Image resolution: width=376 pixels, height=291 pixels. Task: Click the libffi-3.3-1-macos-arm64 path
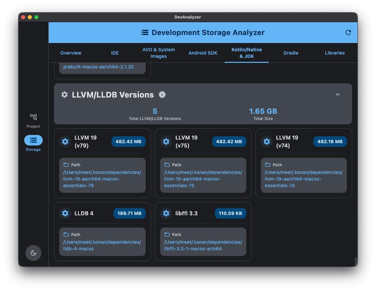(203, 245)
